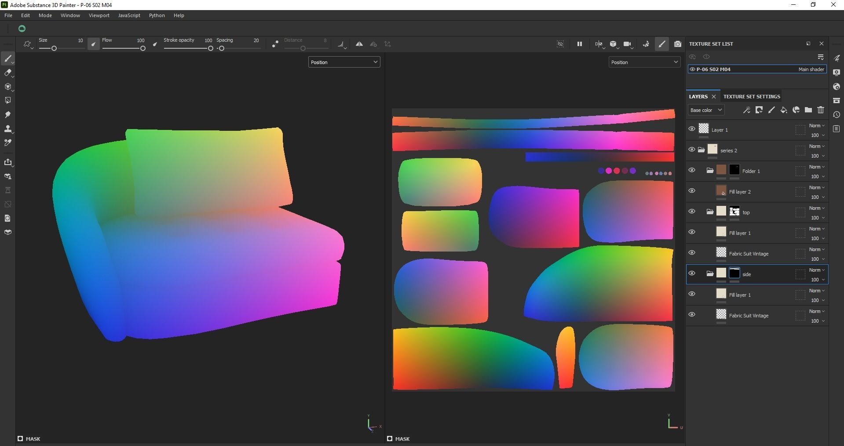This screenshot has height=446, width=844.
Task: Toggle visibility of the top folder
Action: click(x=692, y=212)
